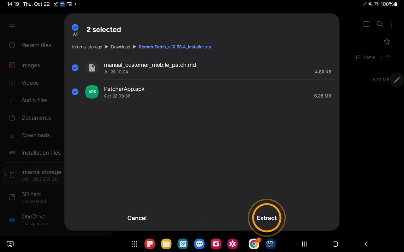Cancel the extraction dialog
Screen dimensions: 404x252
[137, 218]
